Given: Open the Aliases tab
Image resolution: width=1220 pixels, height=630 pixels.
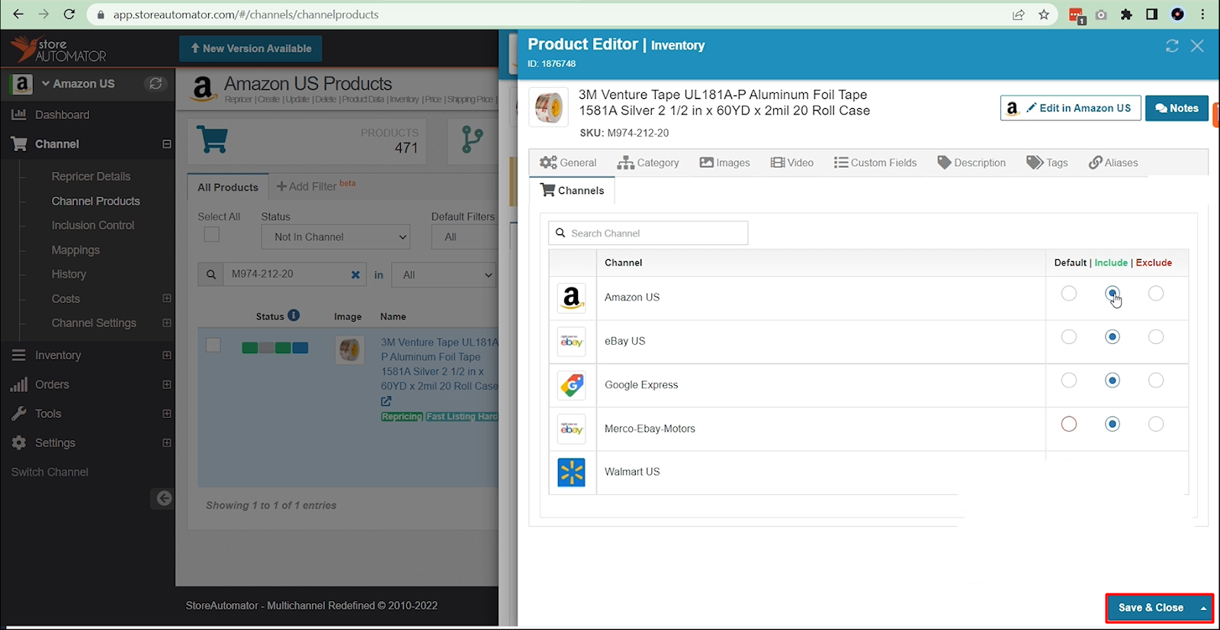Looking at the screenshot, I should coord(1113,162).
